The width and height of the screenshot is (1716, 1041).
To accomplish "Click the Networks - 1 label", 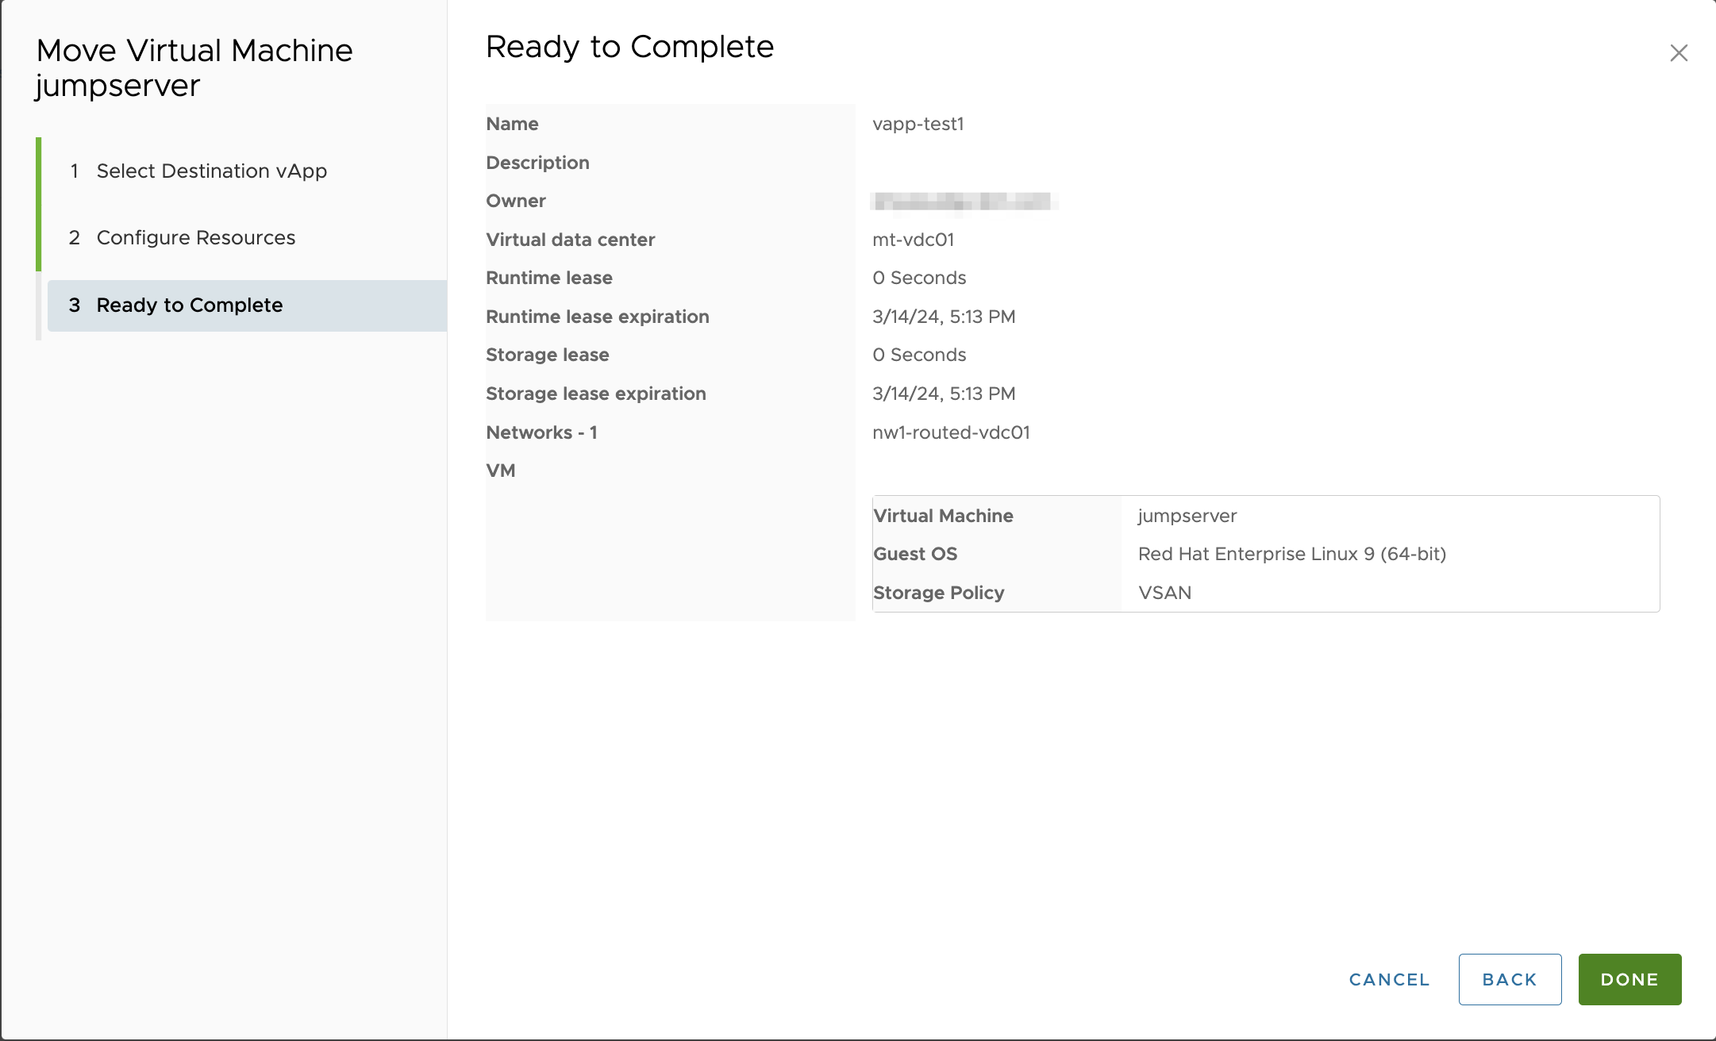I will tap(541, 432).
